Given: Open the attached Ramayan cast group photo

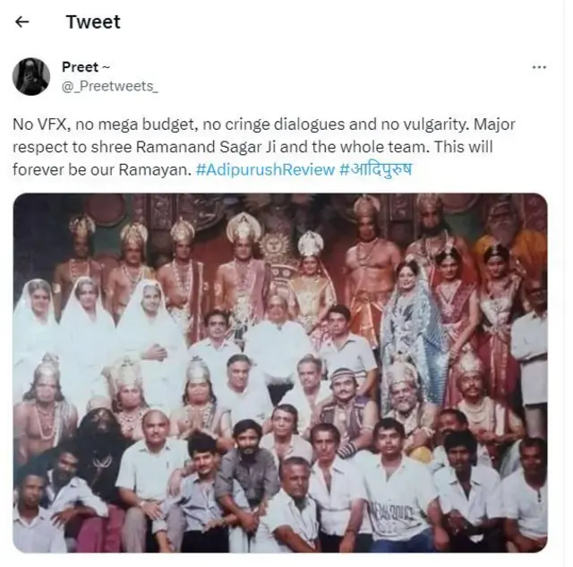Looking at the screenshot, I should (x=280, y=373).
